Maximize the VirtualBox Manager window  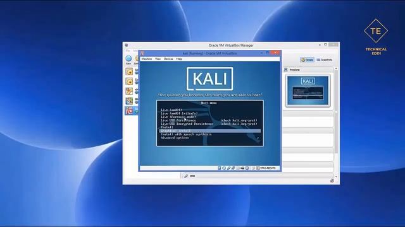click(x=325, y=45)
